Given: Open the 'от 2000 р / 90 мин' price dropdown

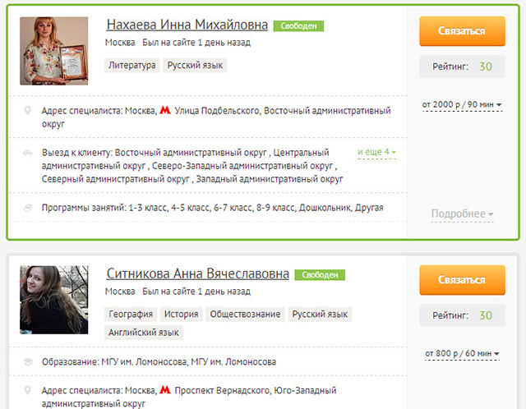Looking at the screenshot, I should (x=462, y=105).
